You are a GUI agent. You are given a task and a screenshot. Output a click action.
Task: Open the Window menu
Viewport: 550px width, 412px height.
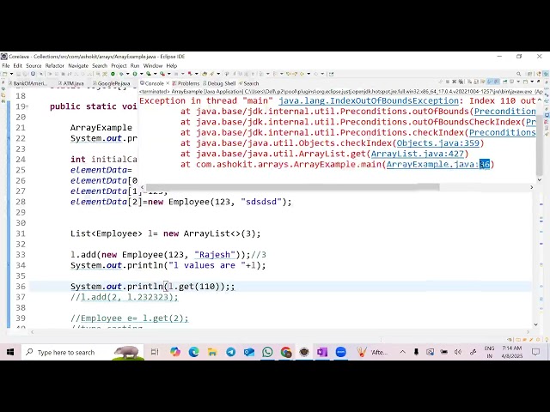tap(153, 65)
